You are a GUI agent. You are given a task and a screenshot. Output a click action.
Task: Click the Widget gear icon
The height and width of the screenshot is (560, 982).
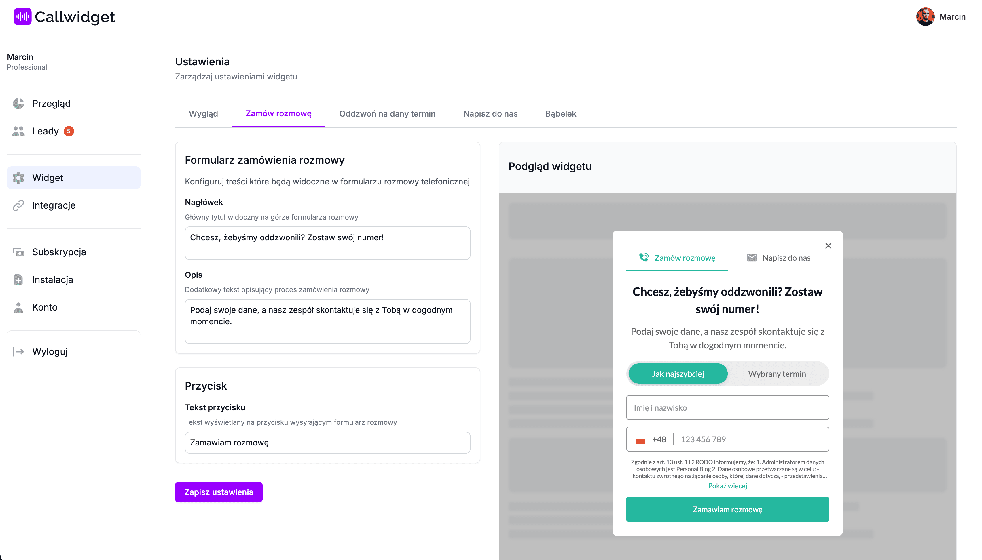coord(18,178)
